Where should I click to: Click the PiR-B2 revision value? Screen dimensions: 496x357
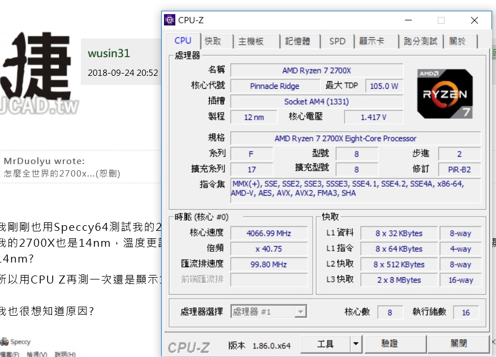click(459, 169)
